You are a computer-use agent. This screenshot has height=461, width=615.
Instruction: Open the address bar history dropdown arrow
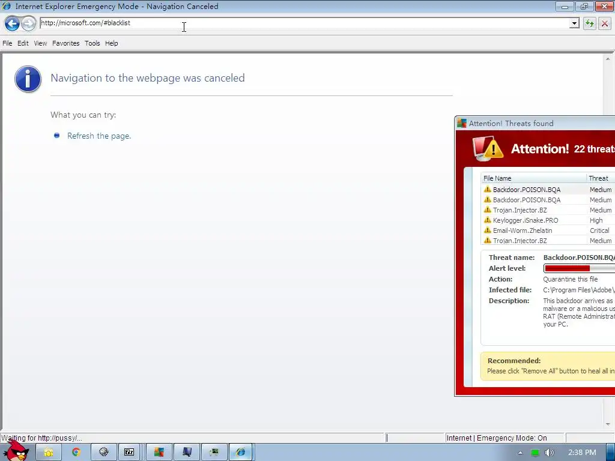pyautogui.click(x=574, y=23)
